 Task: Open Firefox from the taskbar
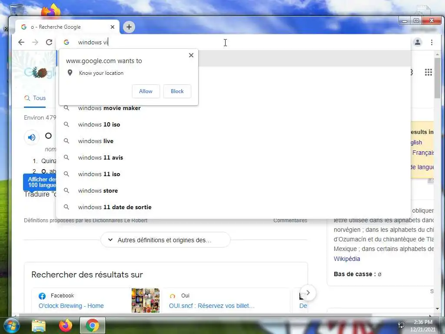(x=66, y=325)
